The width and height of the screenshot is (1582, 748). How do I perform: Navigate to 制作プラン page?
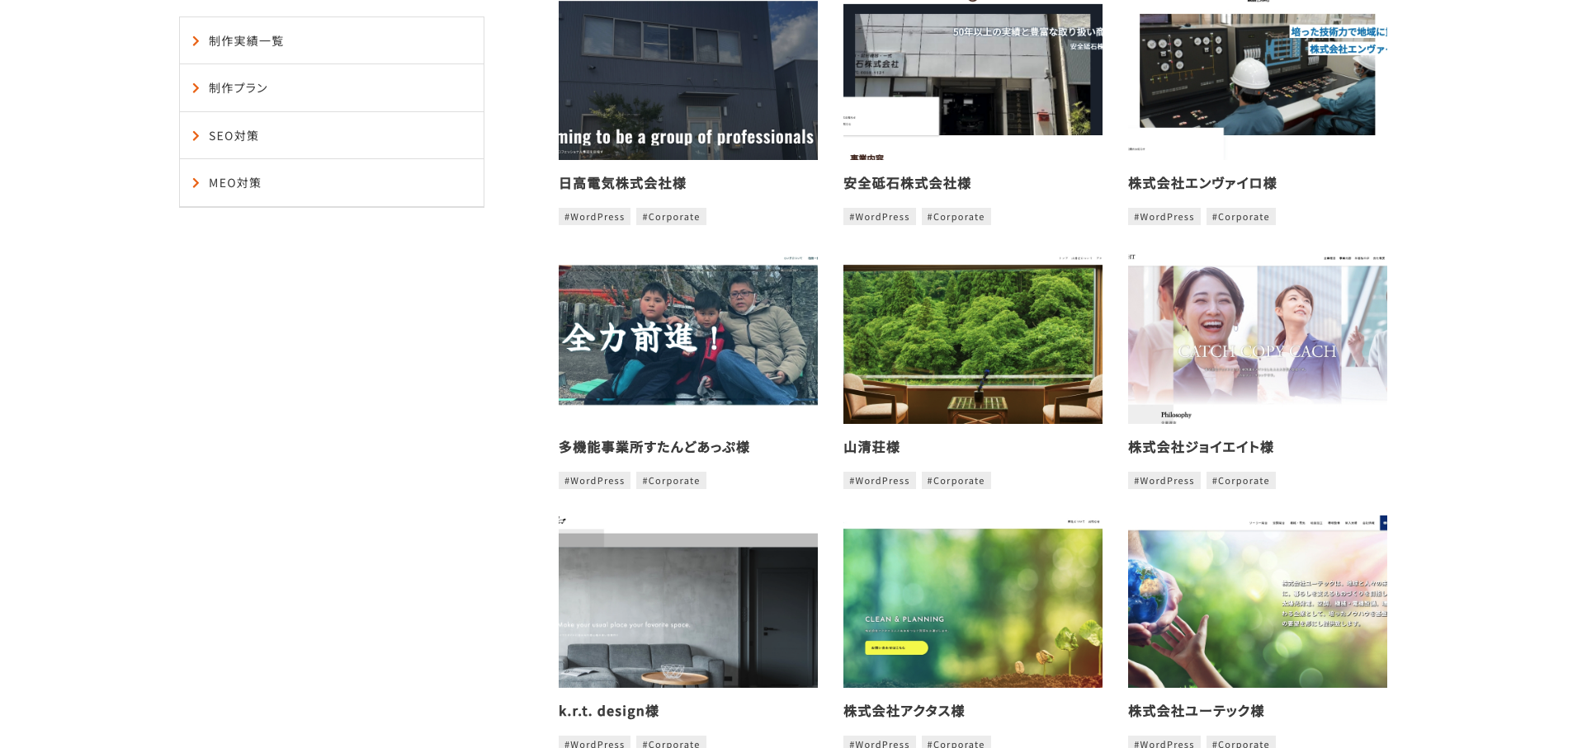(x=238, y=87)
